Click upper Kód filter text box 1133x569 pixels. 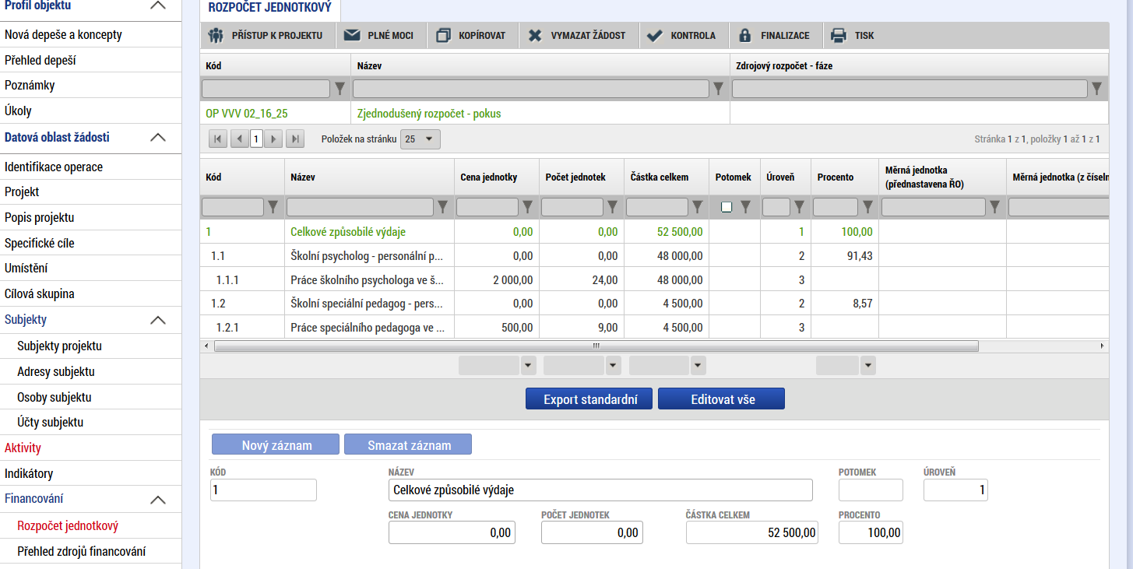pyautogui.click(x=266, y=89)
